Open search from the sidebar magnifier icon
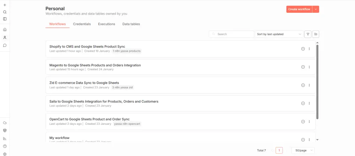 tap(5, 12)
